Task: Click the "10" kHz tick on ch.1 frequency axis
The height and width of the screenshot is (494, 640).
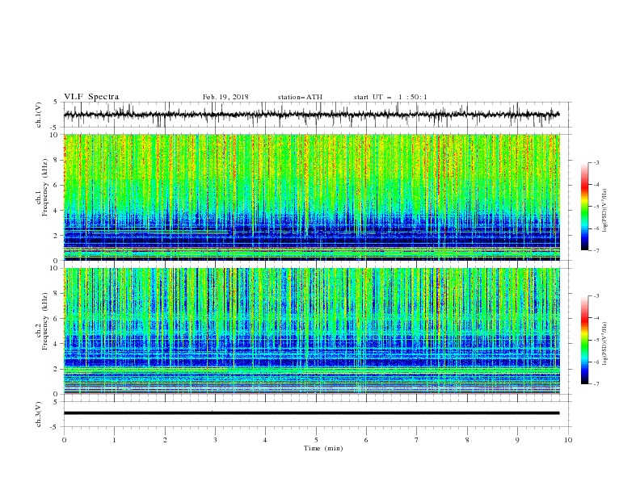Action: 55,135
